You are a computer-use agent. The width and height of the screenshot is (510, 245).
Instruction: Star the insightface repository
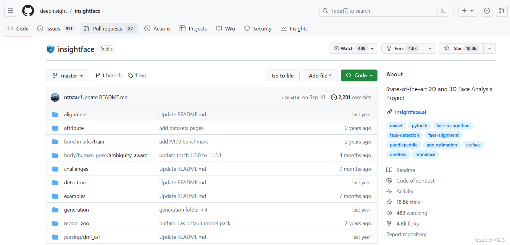[x=461, y=49]
